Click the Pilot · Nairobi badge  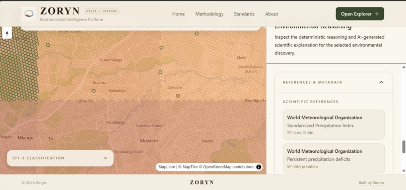(x=102, y=12)
